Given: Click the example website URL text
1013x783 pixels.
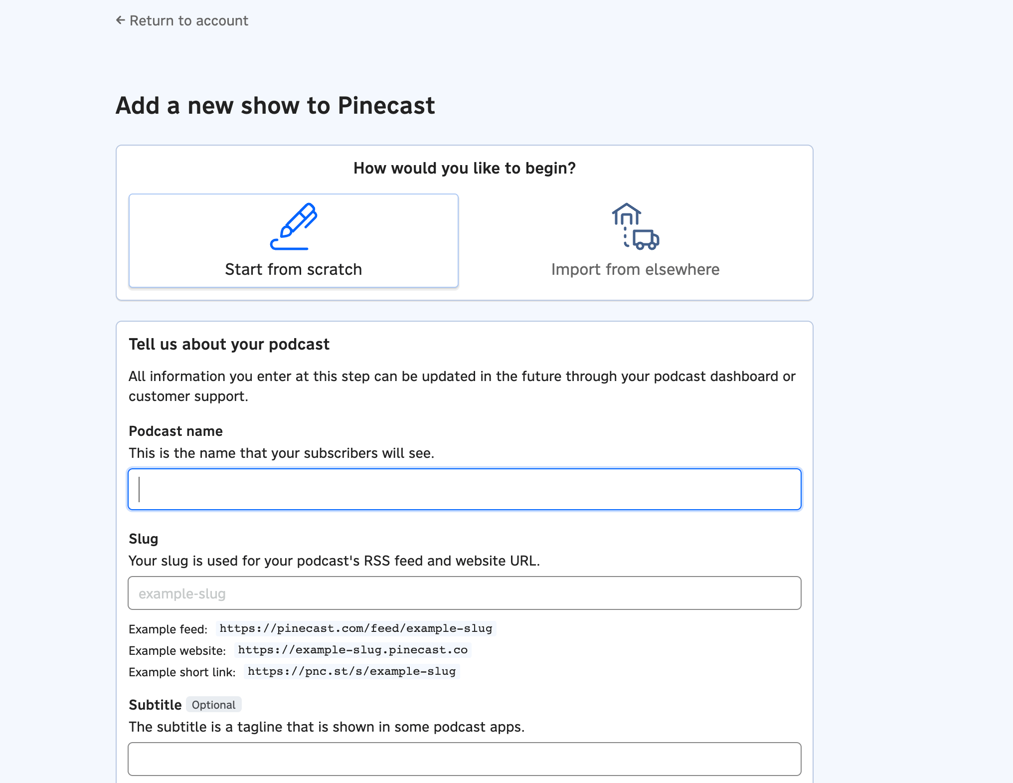Looking at the screenshot, I should pyautogui.click(x=352, y=650).
